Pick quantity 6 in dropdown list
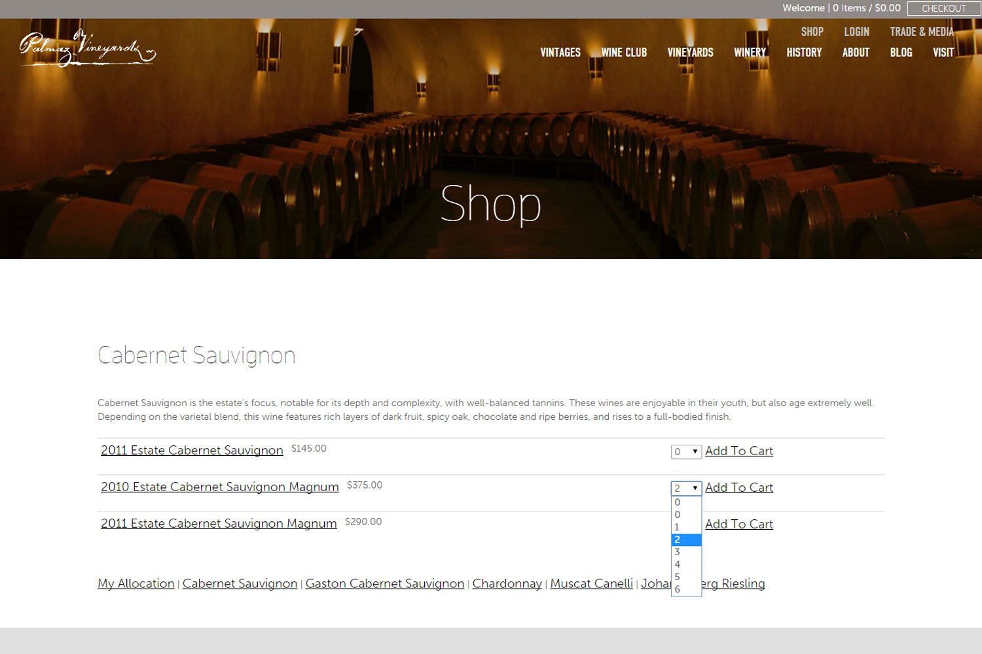The width and height of the screenshot is (982, 654). 686,589
